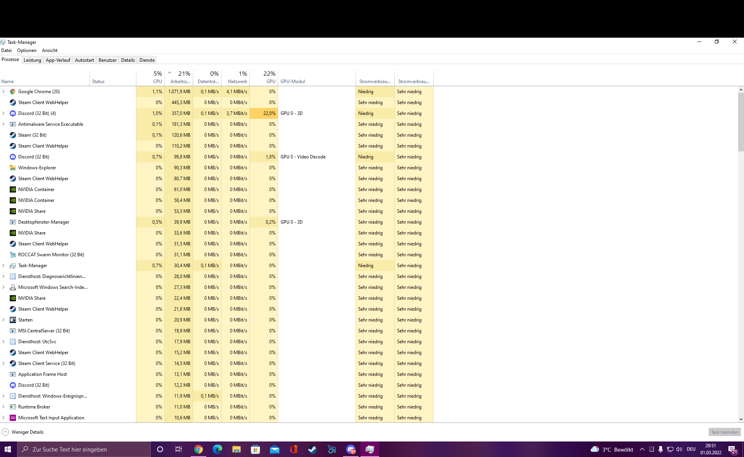
Task: Open Microsoft Edge from the taskbar
Action: click(218, 449)
